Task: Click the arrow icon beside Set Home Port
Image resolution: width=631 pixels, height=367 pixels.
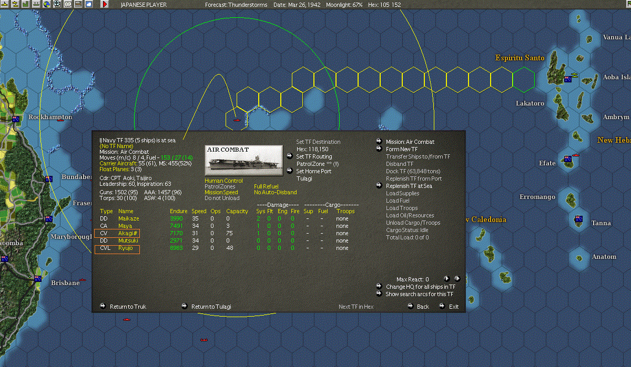Action: [289, 171]
